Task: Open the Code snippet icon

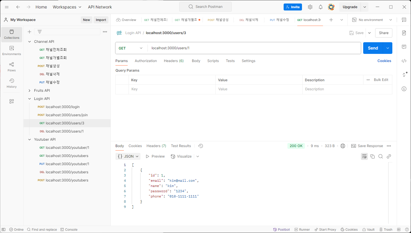Action: point(404,61)
